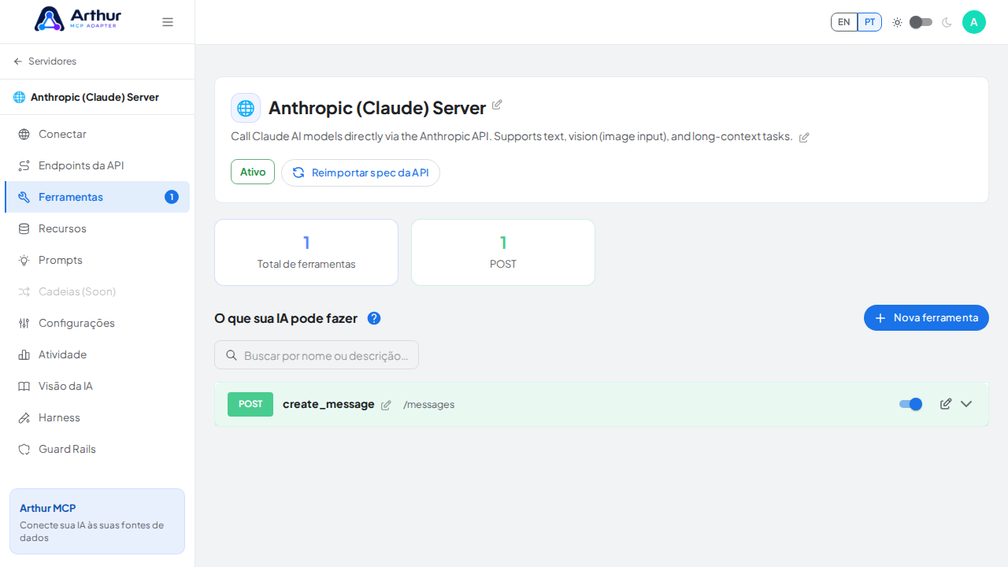Image resolution: width=1008 pixels, height=567 pixels.
Task: Open Visão da IA section
Action: [97, 386]
